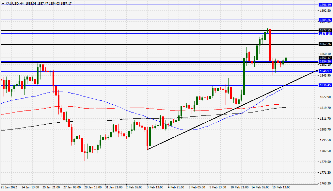The height and width of the screenshot is (191, 333).
Task: Click the 1763.30 price scale value
Action: (x=325, y=183)
